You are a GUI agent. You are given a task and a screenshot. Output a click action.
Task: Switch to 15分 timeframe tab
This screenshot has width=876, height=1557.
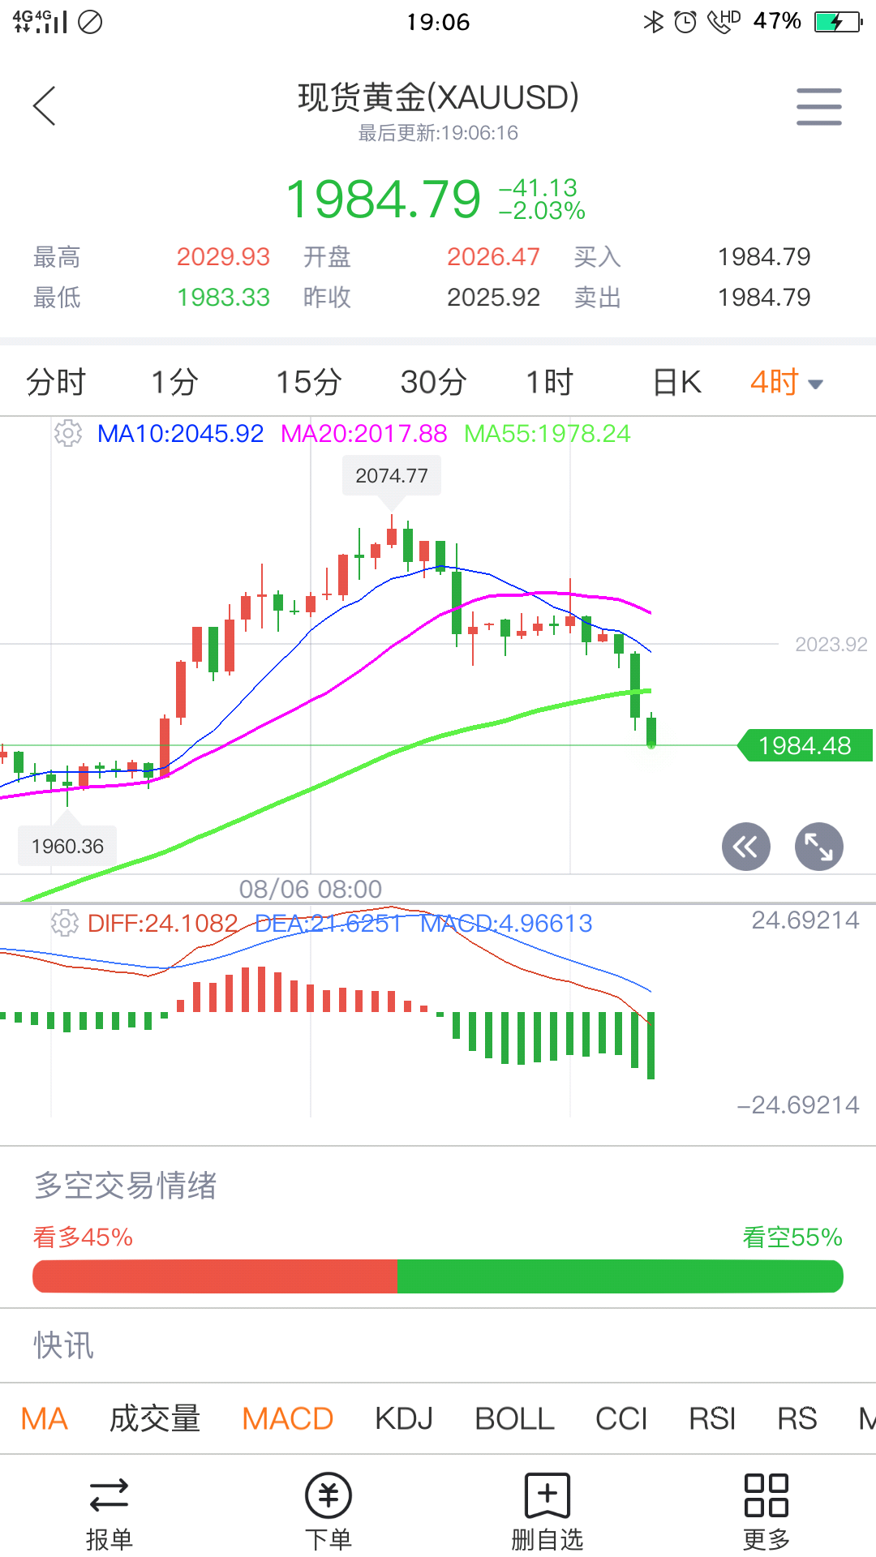308,382
